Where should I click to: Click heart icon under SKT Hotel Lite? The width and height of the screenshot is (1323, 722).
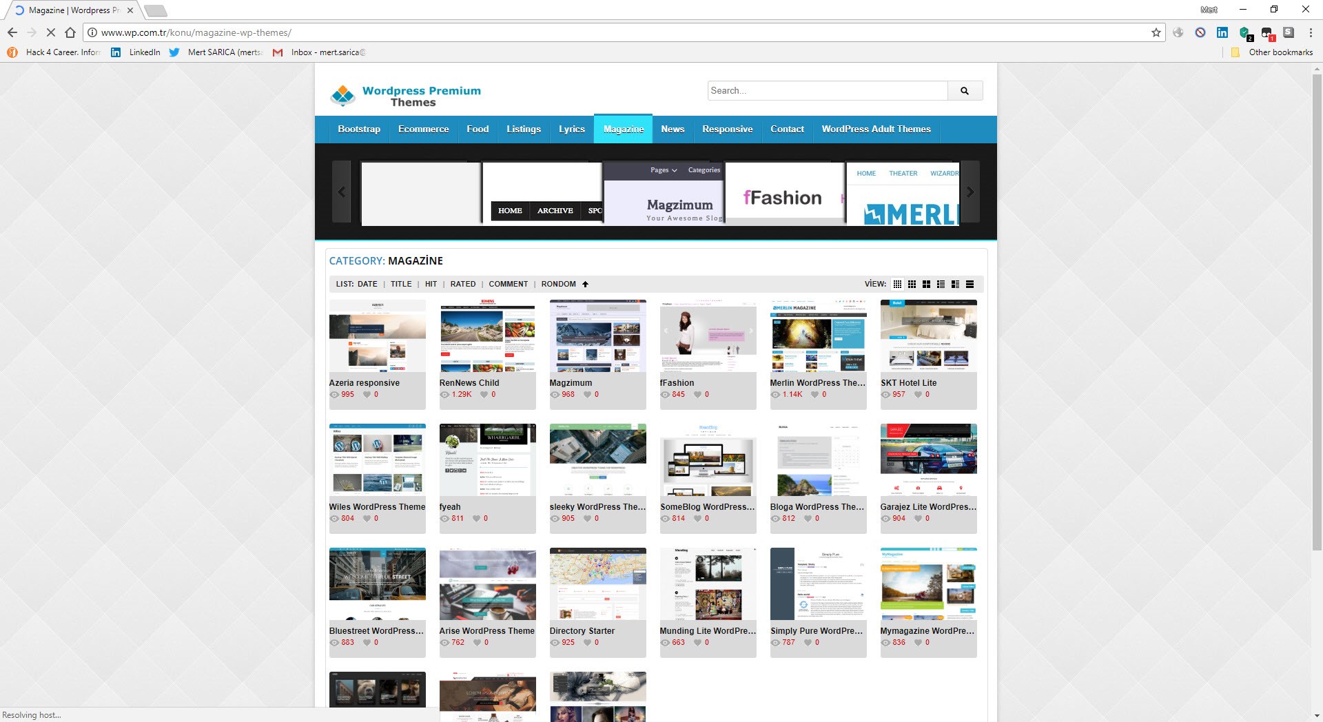[x=919, y=395]
